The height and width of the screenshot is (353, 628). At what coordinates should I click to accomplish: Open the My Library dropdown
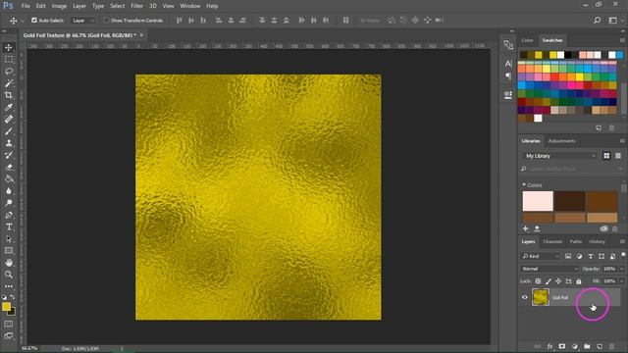coord(559,156)
